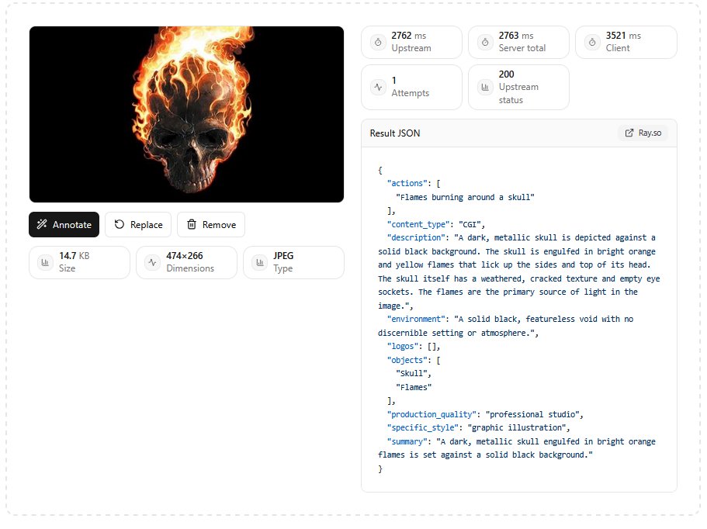
Task: Click the Remove button
Action: (x=211, y=224)
